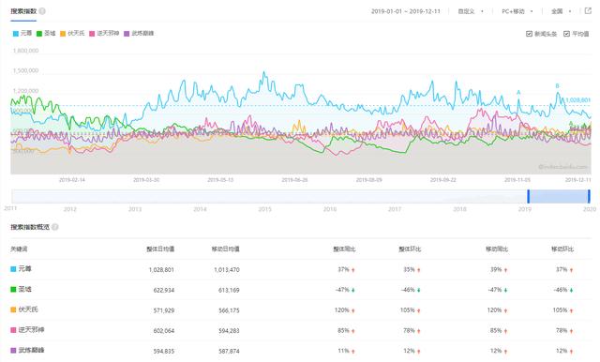The width and height of the screenshot is (600, 362).
Task: Click the orange swatch in the 伏天氏 table row
Action: [x=13, y=309]
